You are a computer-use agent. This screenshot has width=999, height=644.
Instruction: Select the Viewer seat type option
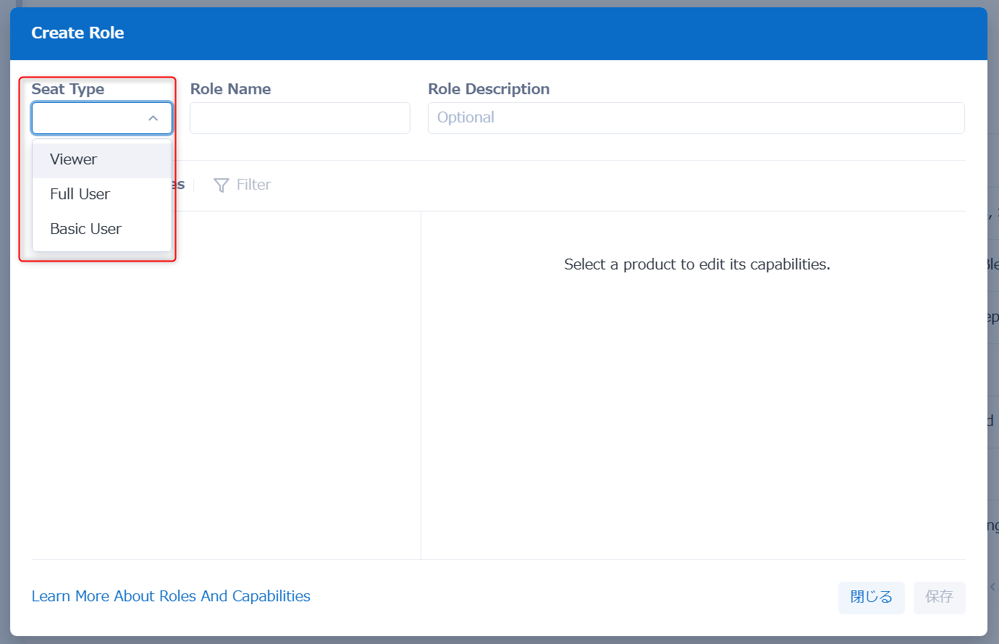coord(102,160)
